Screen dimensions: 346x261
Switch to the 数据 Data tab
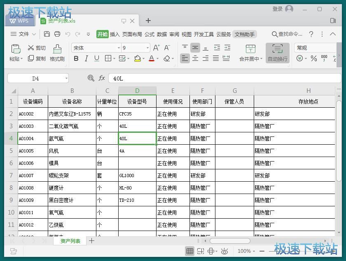[x=162, y=35]
